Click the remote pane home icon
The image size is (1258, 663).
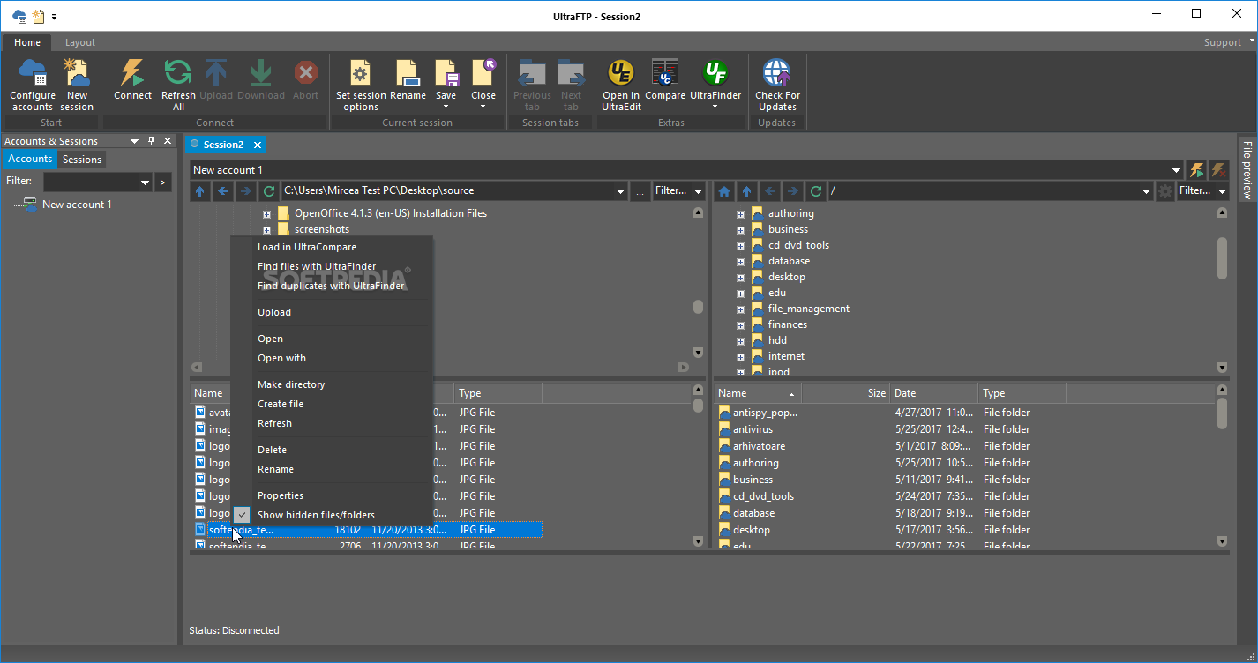[724, 190]
